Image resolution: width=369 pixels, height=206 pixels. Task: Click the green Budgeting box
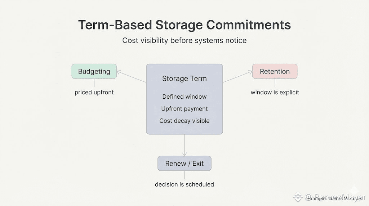[94, 71]
